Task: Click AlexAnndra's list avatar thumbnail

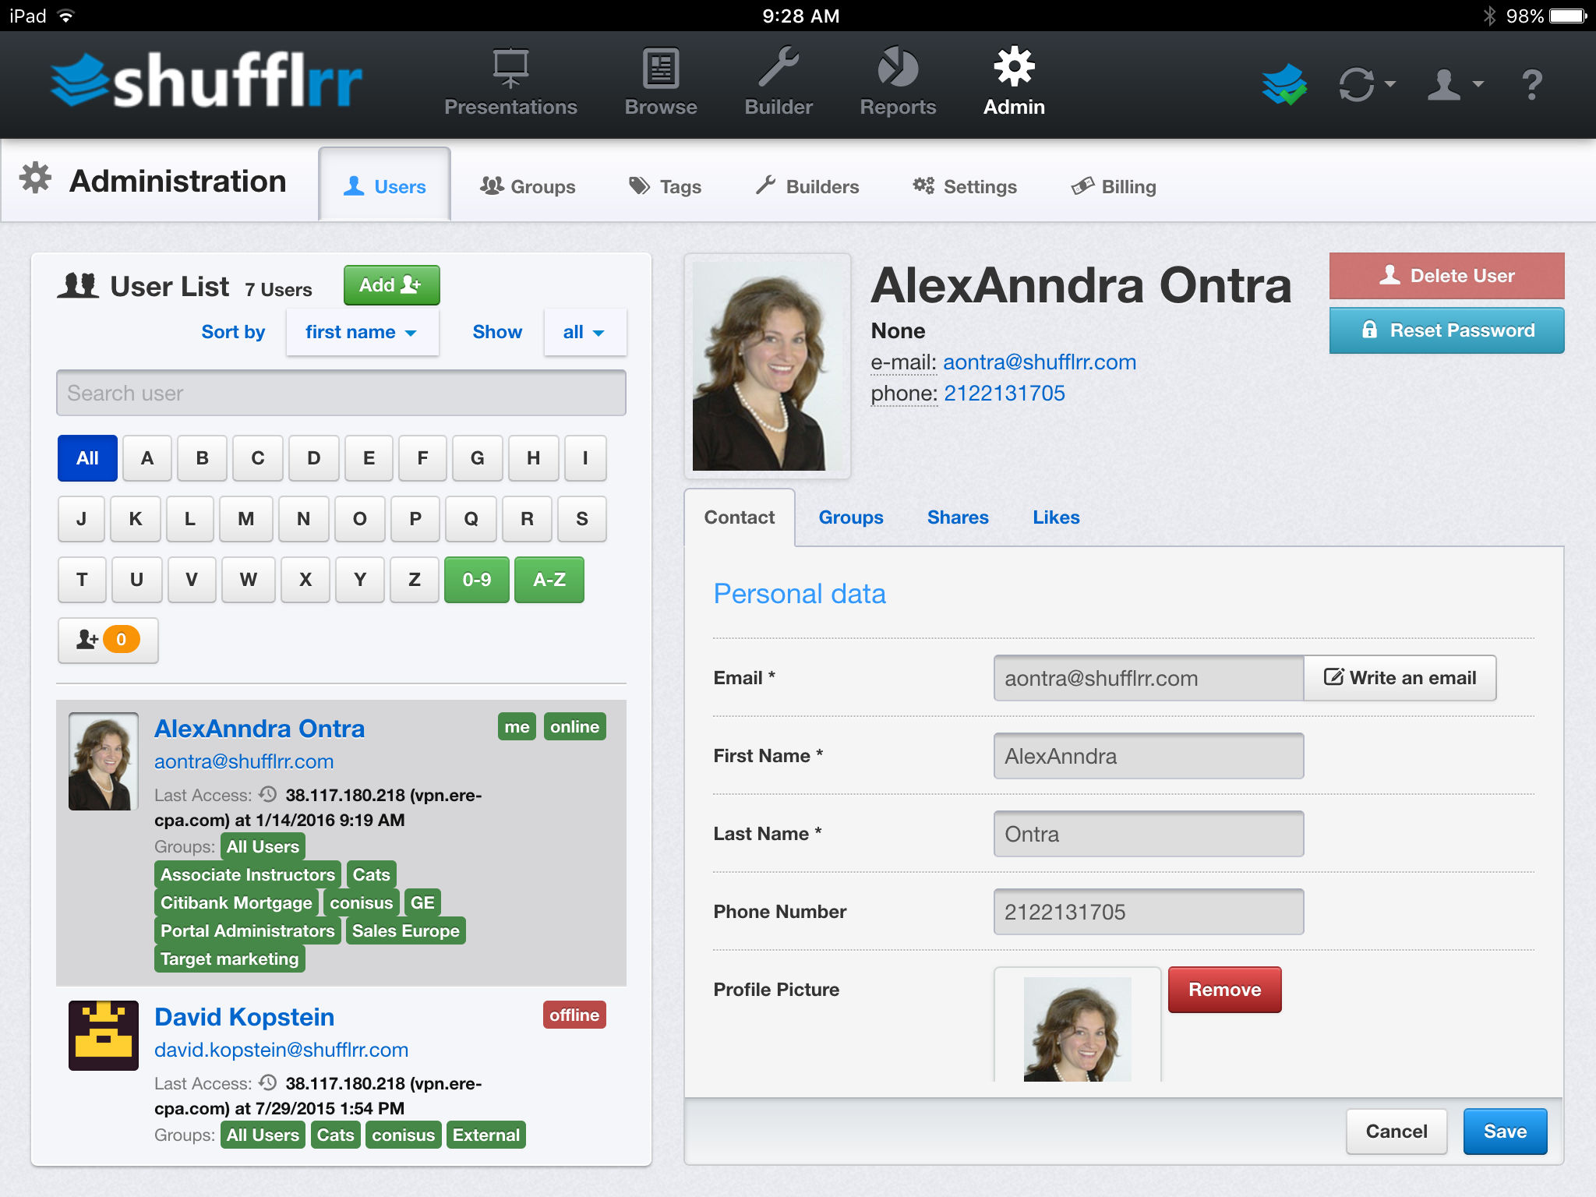Action: coord(104,761)
